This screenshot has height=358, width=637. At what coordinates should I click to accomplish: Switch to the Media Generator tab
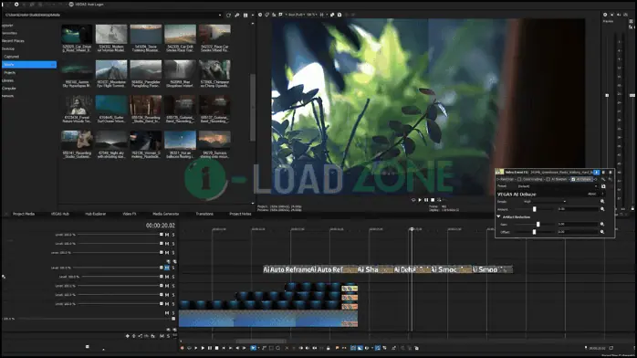click(165, 214)
